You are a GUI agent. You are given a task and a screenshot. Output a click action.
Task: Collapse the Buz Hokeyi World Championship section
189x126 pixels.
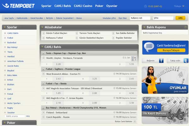(43, 108)
